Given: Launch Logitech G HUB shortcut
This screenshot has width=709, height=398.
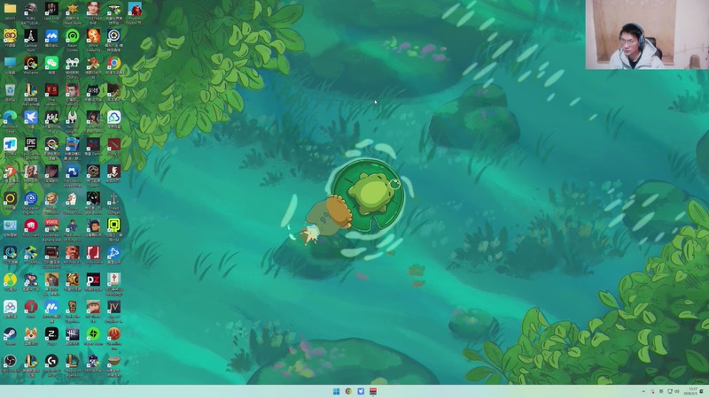Looking at the screenshot, I should point(51,361).
